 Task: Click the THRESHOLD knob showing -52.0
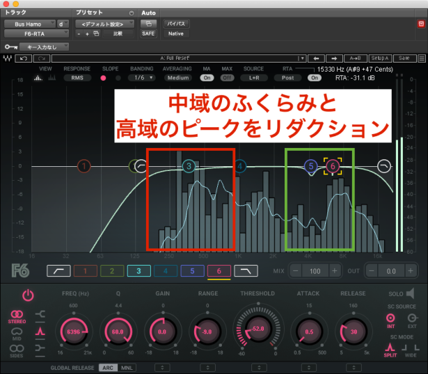click(258, 329)
